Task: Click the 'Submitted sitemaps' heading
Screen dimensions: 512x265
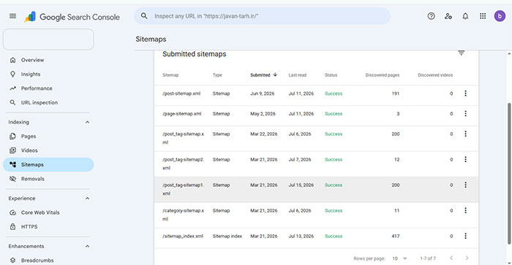Action: click(195, 54)
